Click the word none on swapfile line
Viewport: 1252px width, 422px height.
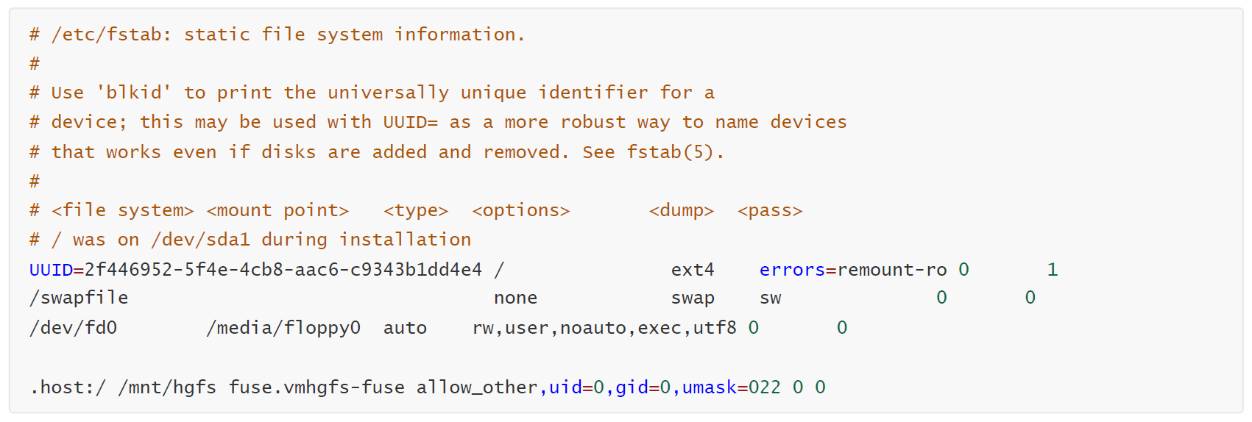pyautogui.click(x=515, y=298)
